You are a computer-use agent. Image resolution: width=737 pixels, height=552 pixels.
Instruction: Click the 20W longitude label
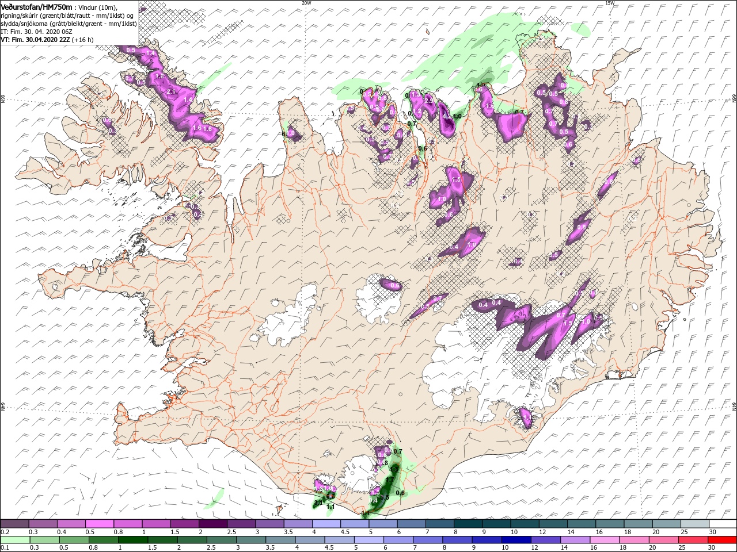[x=306, y=3]
